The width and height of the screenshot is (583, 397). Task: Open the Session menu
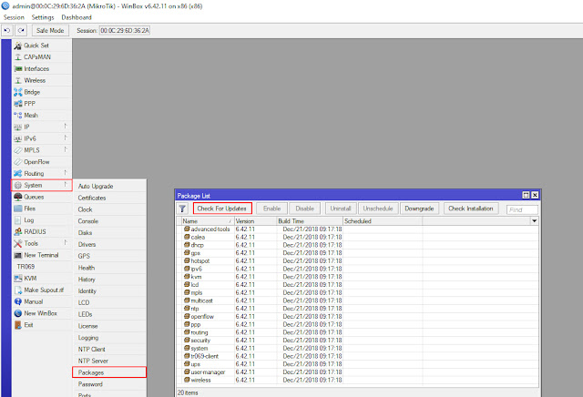14,17
